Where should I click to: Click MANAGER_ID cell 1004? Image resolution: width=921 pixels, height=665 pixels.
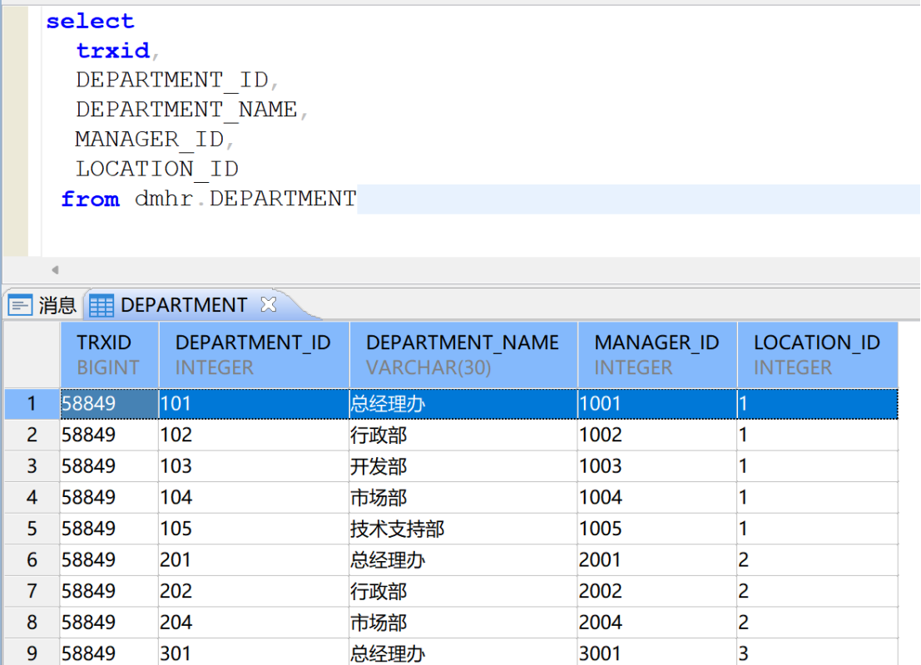(x=657, y=498)
